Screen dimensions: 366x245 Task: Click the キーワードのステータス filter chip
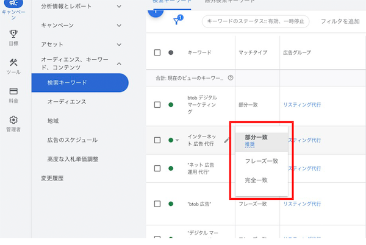point(256,21)
